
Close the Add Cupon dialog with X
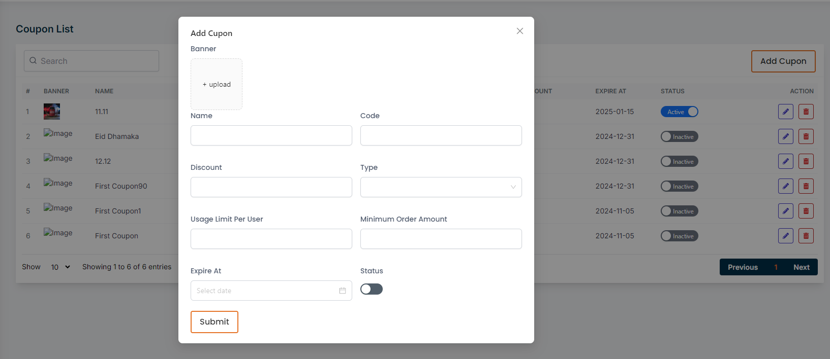pos(519,31)
